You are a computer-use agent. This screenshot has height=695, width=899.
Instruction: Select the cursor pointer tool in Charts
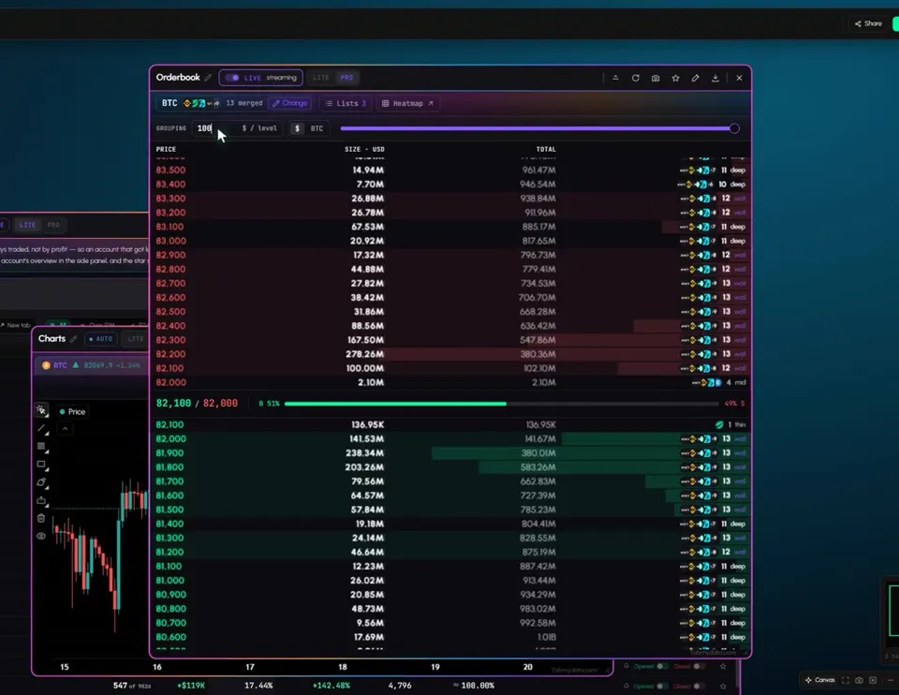click(x=41, y=410)
